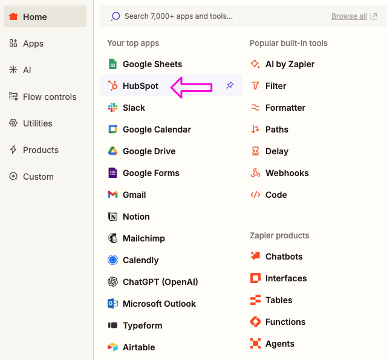Click the HubSpot sprocket icon
This screenshot has height=360, width=387.
coord(113,86)
